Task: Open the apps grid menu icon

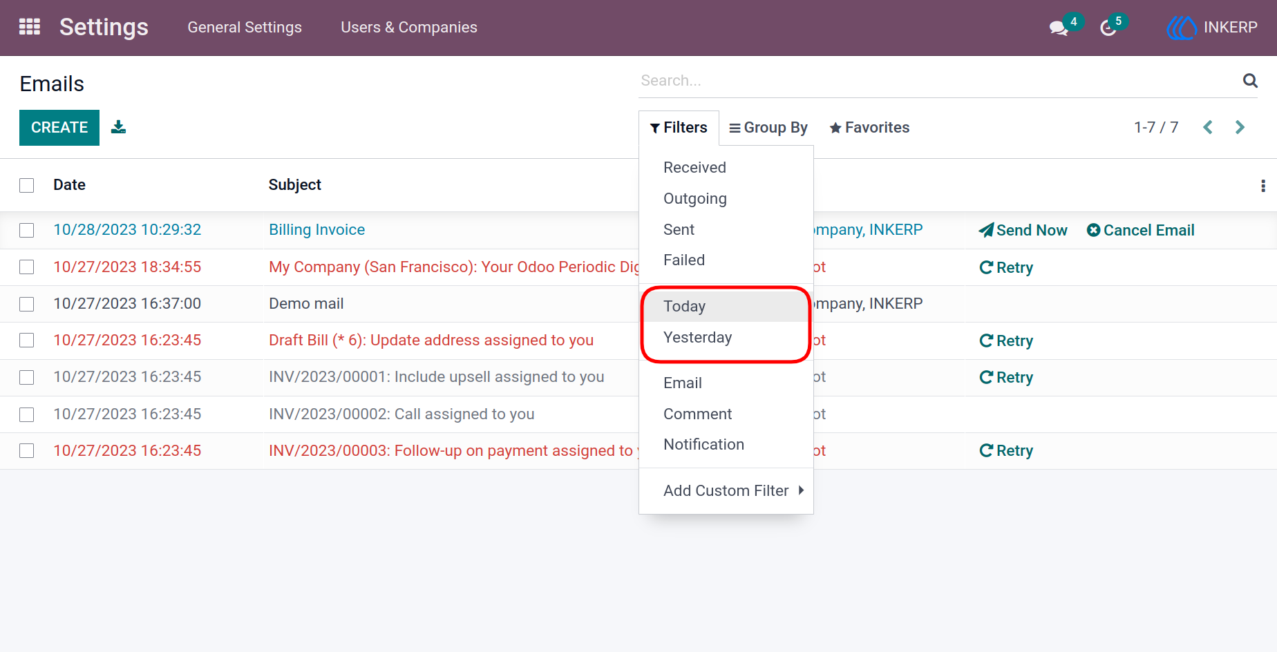Action: click(x=29, y=27)
